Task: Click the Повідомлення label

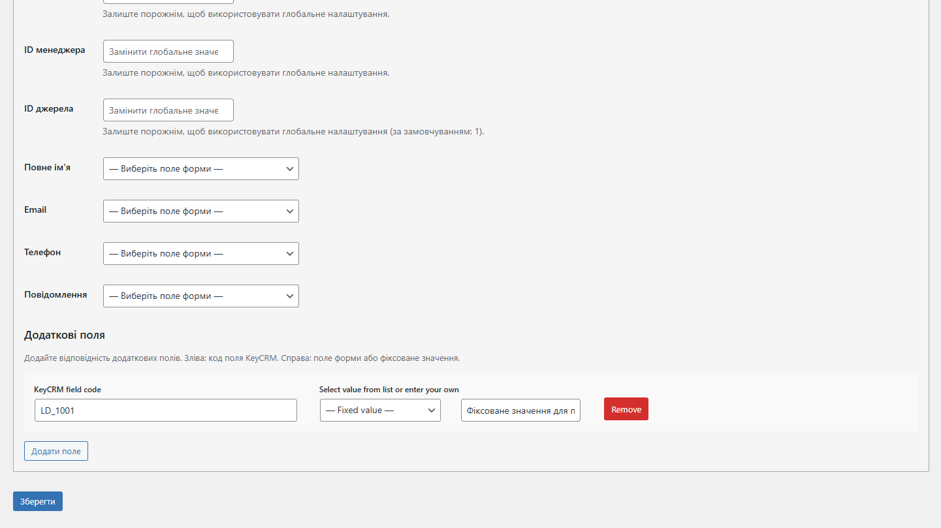Action: coord(56,295)
